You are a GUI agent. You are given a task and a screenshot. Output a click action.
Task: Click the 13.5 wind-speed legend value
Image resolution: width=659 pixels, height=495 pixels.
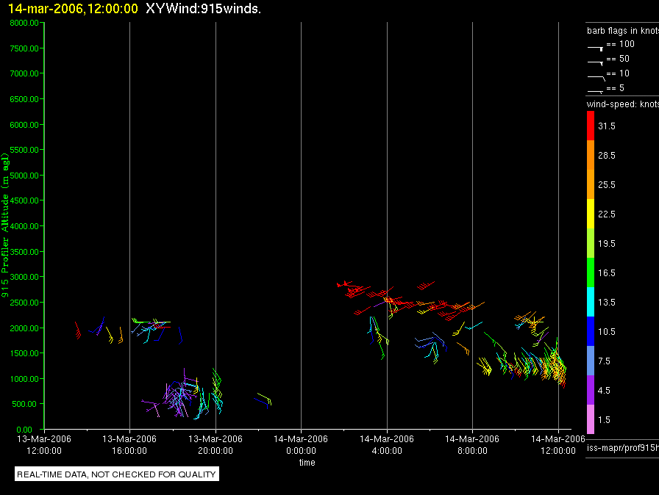pyautogui.click(x=607, y=302)
